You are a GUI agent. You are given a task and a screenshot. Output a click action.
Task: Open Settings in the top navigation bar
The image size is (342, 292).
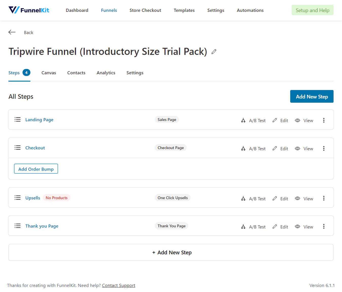[x=216, y=10]
